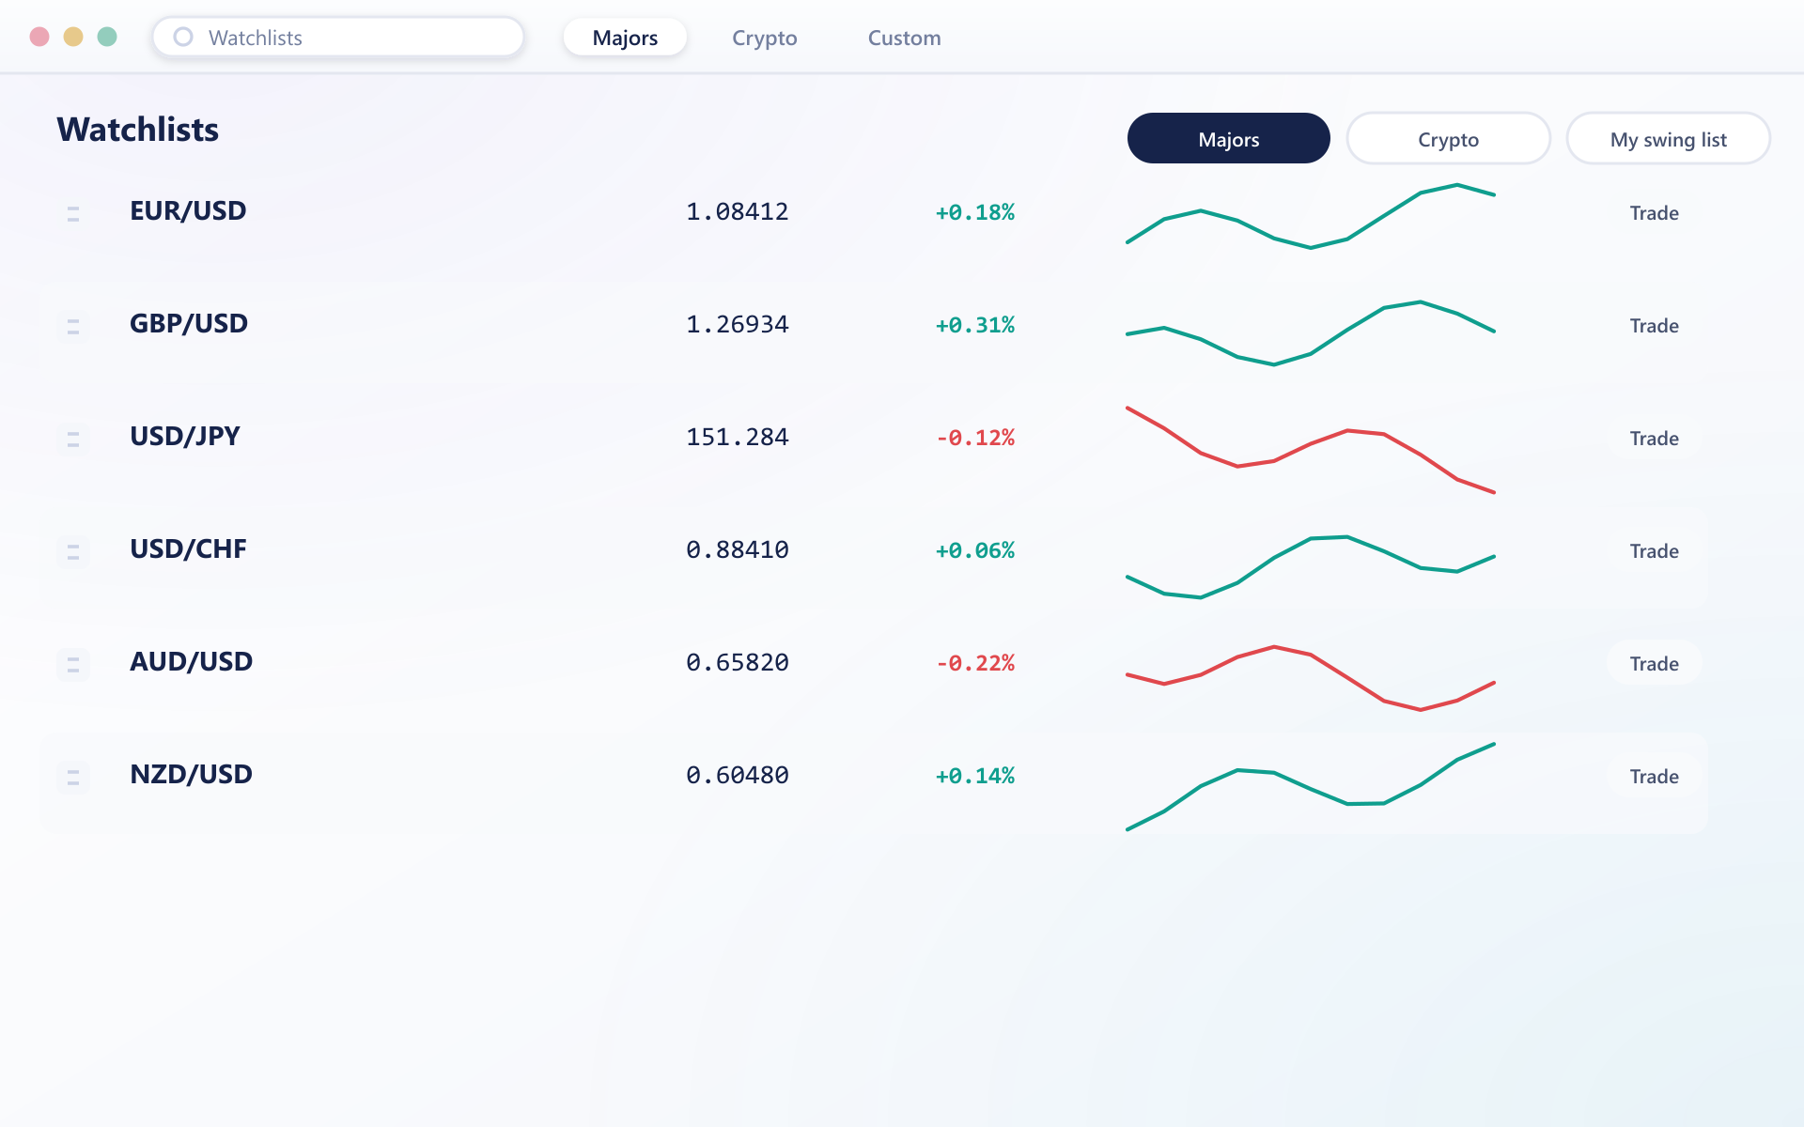The image size is (1804, 1127).
Task: Select the My swing list pill
Action: click(1668, 139)
